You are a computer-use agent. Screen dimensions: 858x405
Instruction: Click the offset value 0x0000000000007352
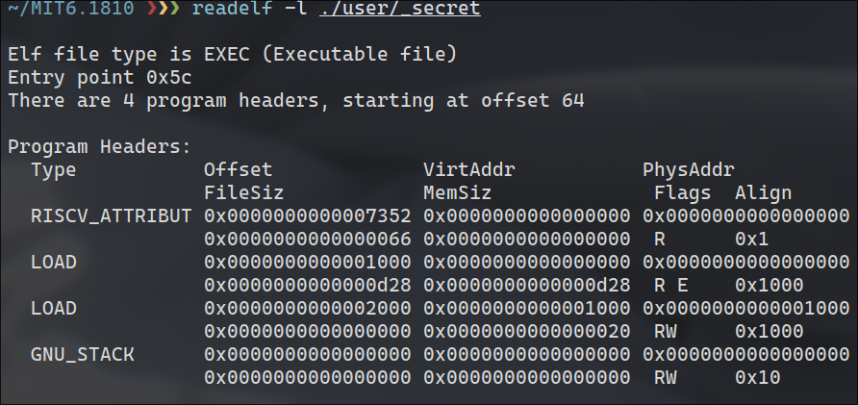[x=308, y=215]
